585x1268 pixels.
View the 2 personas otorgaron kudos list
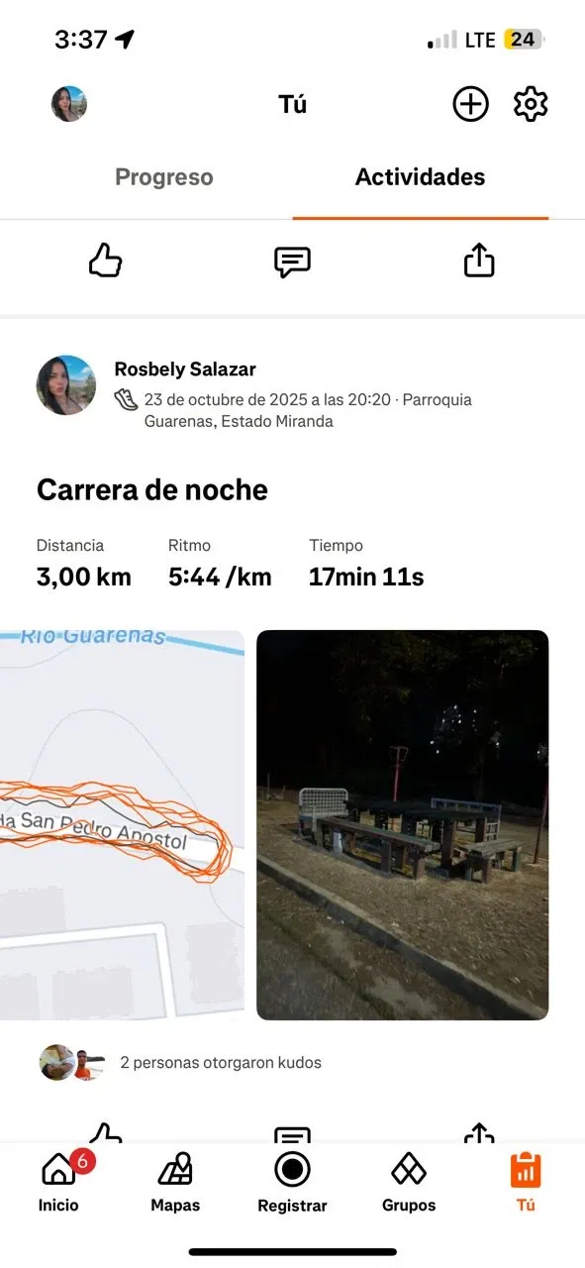click(x=221, y=1062)
